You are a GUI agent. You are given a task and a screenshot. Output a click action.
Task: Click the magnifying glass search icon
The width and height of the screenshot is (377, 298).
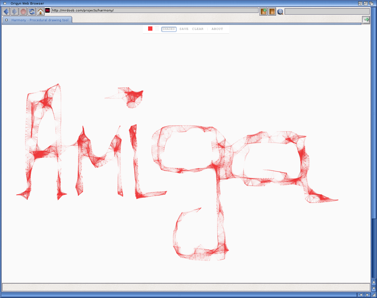(x=280, y=12)
